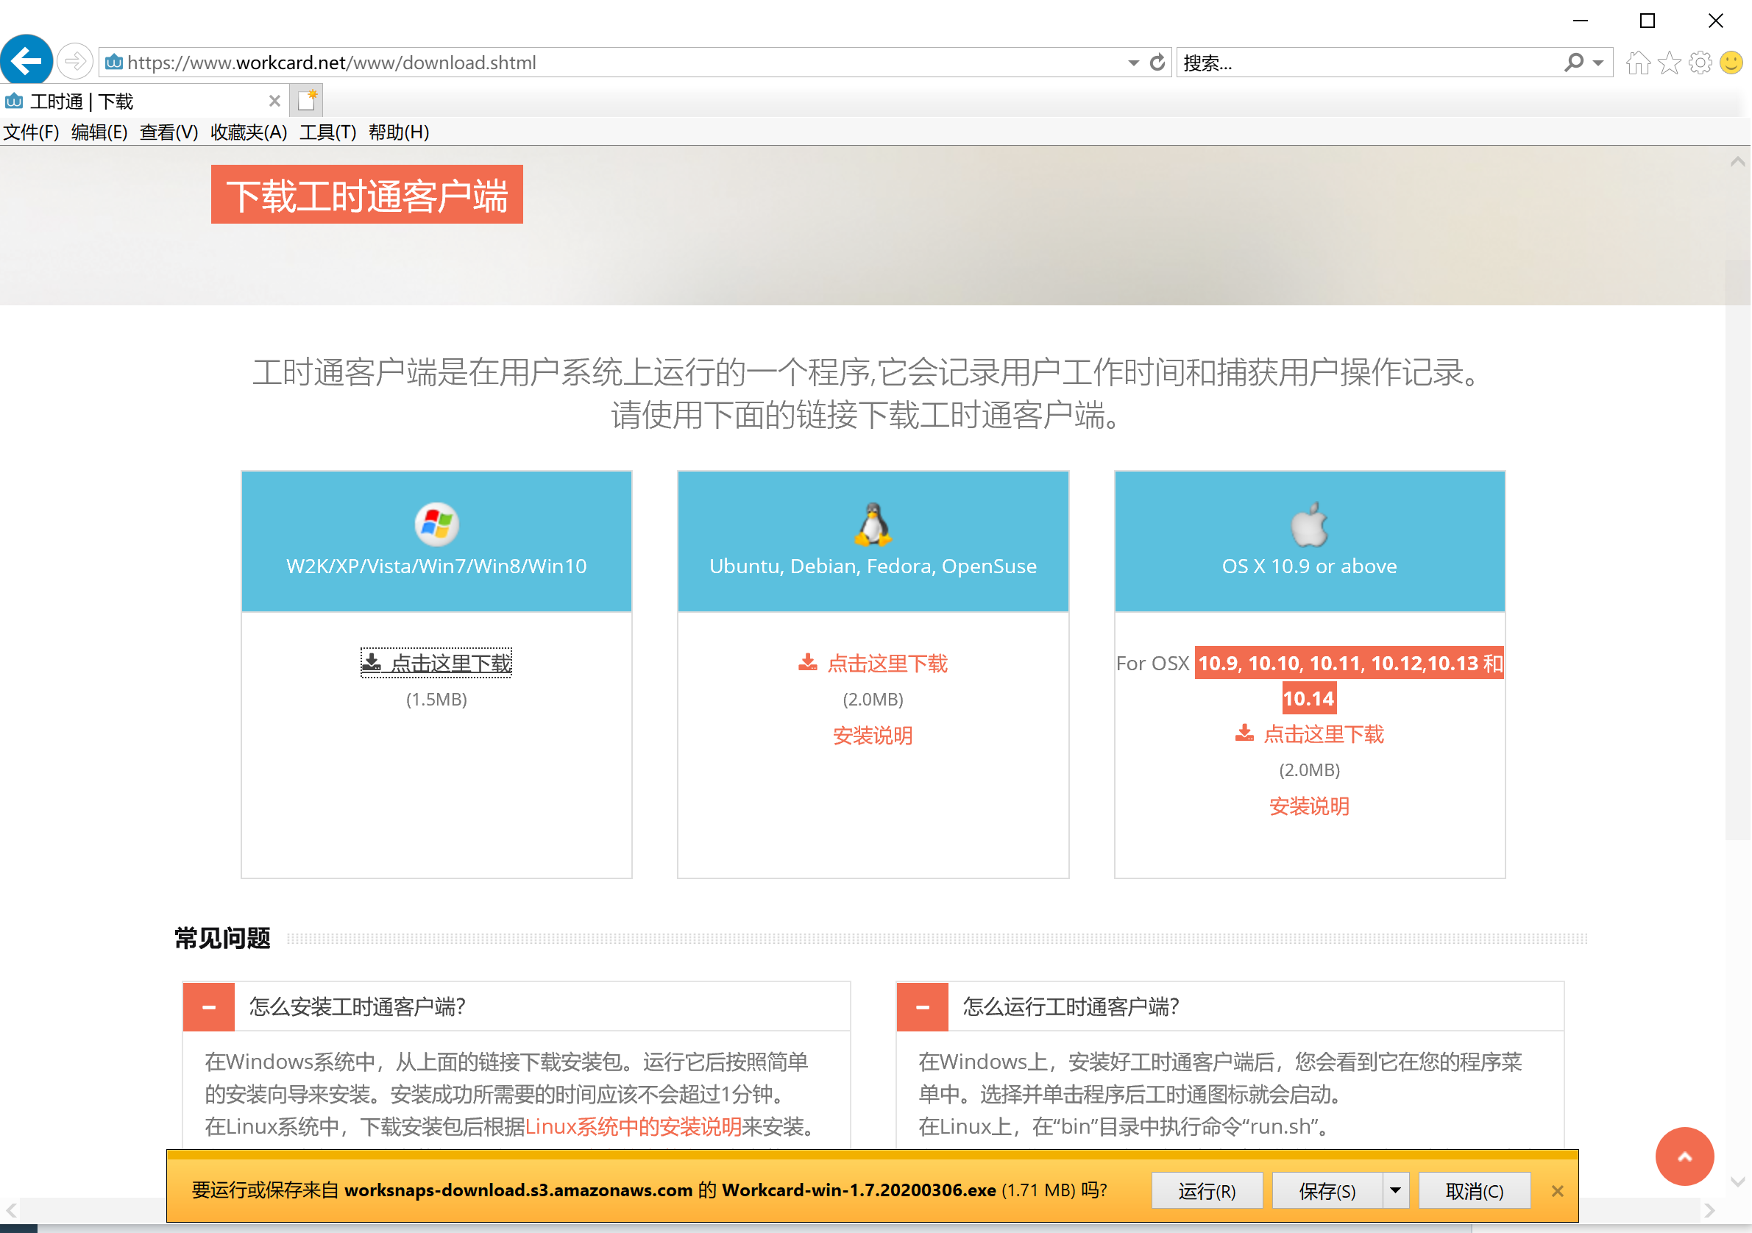The height and width of the screenshot is (1233, 1752).
Task: Click the 运行(R) button in download bar
Action: tap(1207, 1190)
